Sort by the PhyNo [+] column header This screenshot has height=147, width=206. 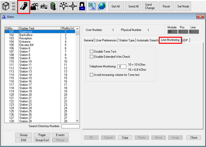68,28
